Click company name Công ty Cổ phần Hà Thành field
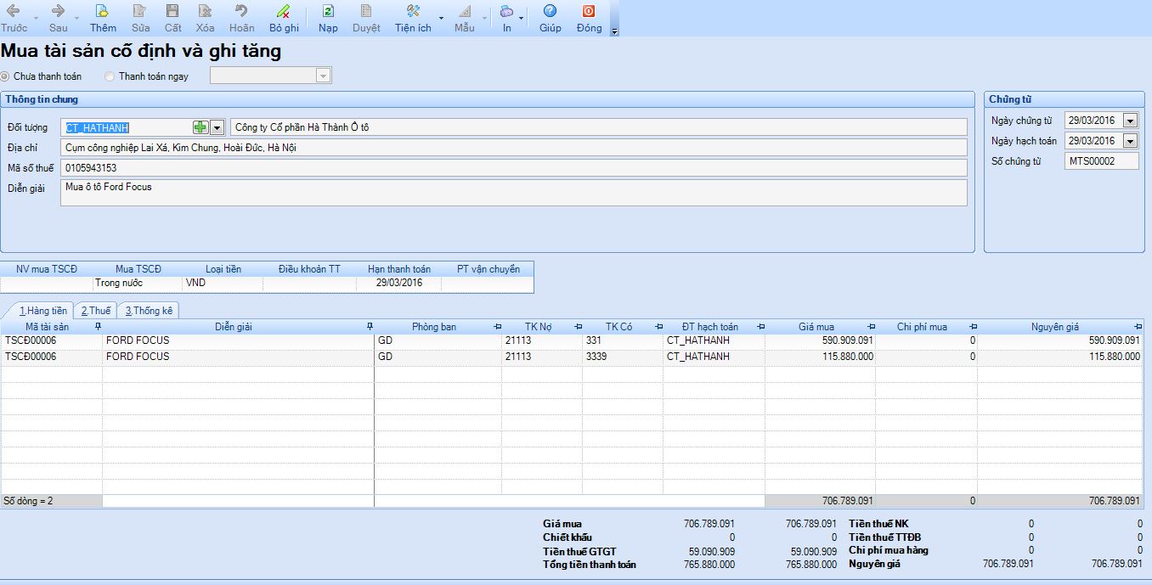 (x=599, y=127)
